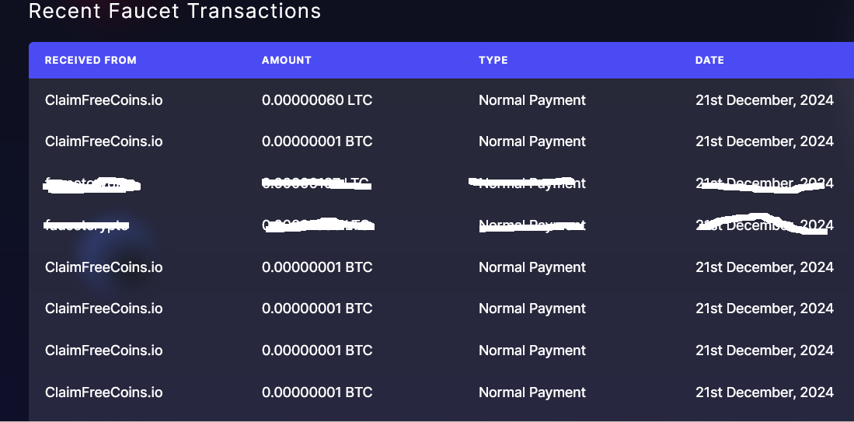Click Normal Payment in the second table row
This screenshot has height=422, width=854.
(x=532, y=141)
